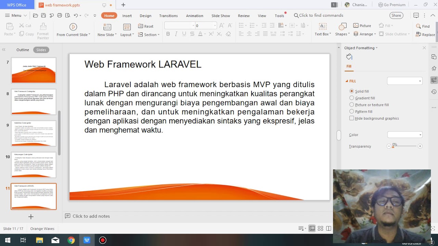Apply Bold formatting
This screenshot has height=246, width=438.
coord(168,34)
